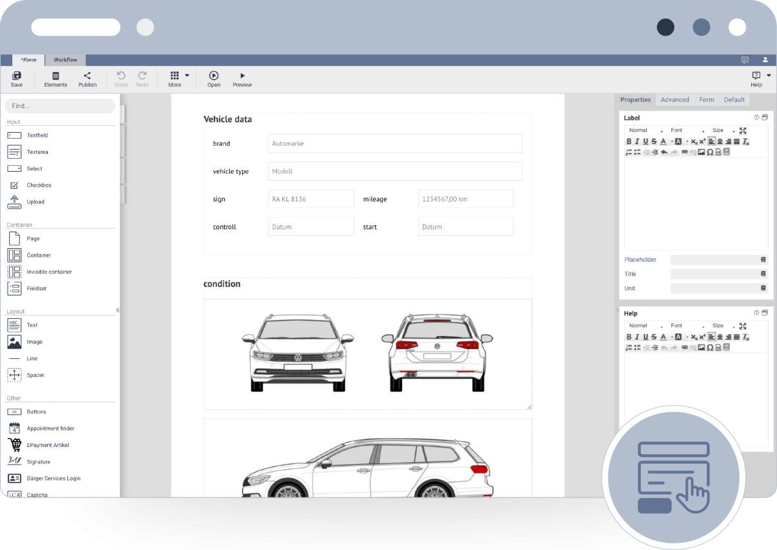Click the Publish share icon
This screenshot has height=550, width=777.
click(87, 76)
